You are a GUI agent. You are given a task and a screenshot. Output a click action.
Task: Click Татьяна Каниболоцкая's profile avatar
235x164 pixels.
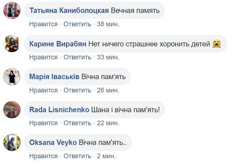[12, 10]
